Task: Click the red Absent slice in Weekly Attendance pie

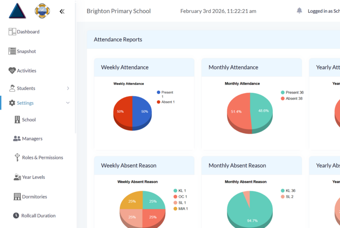Action: tap(123, 111)
